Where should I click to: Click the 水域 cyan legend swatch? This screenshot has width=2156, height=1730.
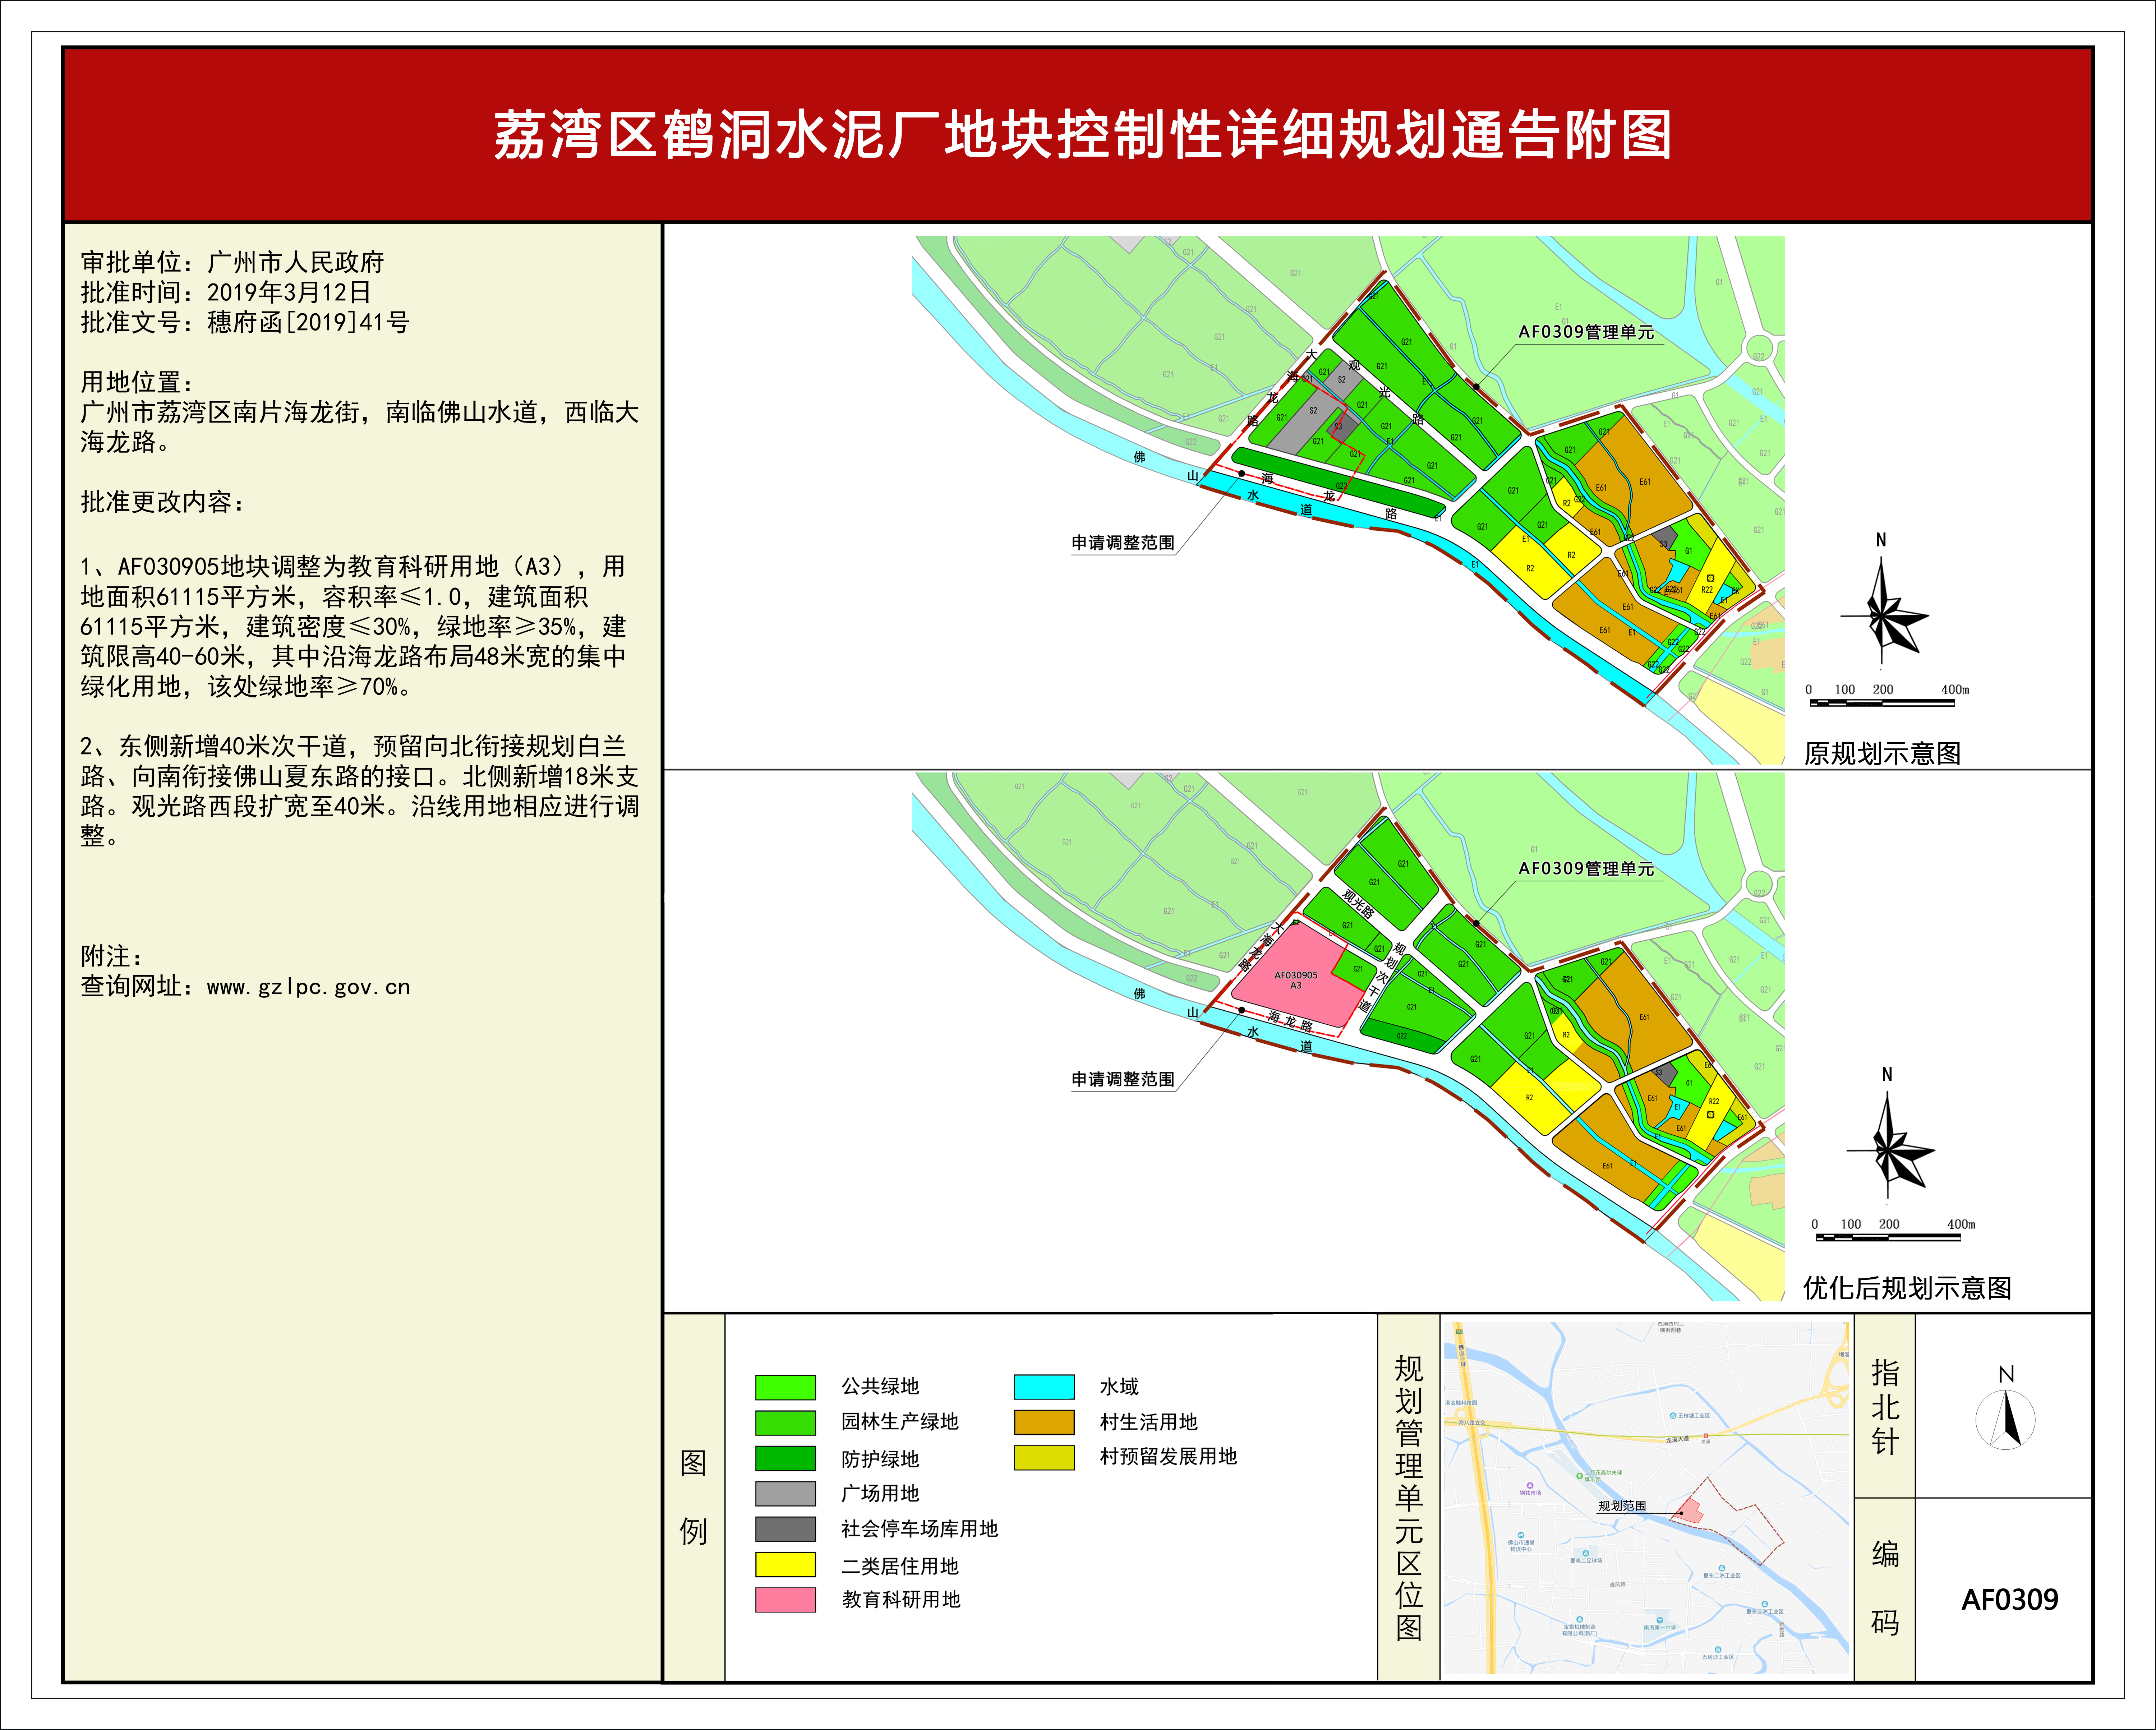tap(1044, 1387)
